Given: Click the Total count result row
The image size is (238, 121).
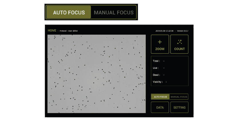Looking at the screenshot, I should click(x=159, y=61).
